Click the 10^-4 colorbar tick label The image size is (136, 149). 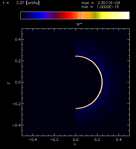[79, 24]
